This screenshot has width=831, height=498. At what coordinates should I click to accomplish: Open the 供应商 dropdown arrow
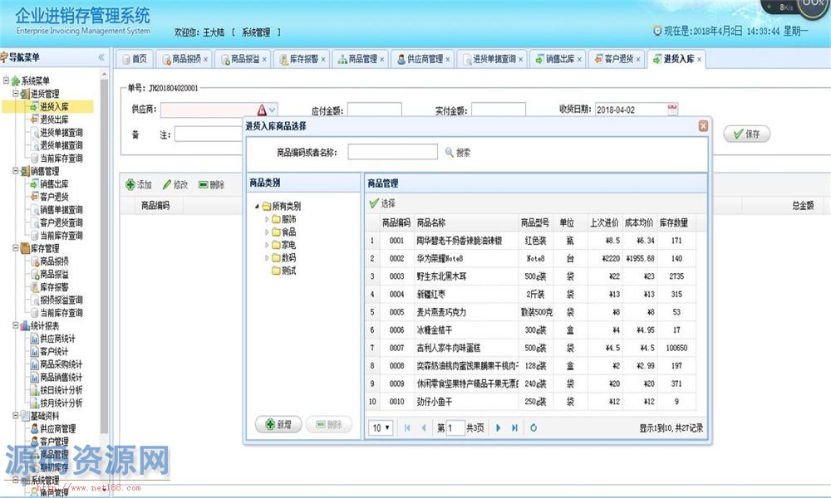coord(273,110)
